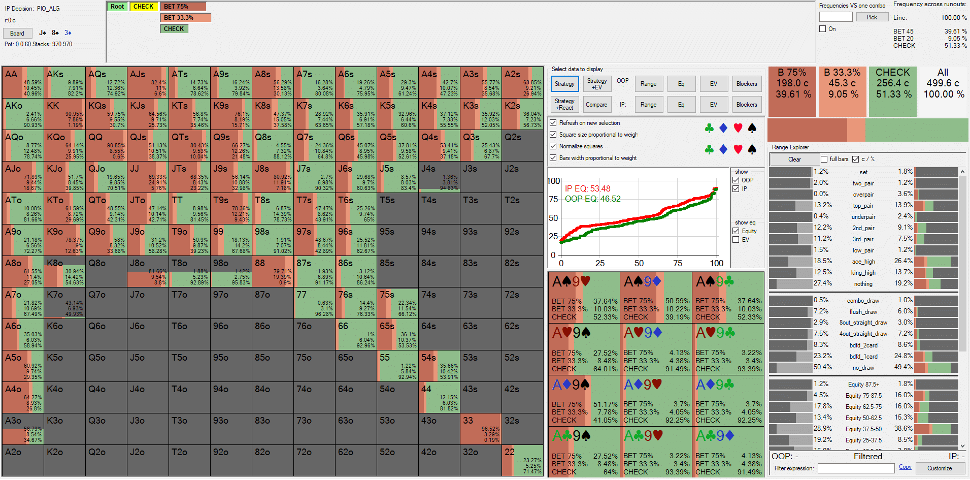Click the Copy link beside the filter expression
The image size is (970, 480).
point(905,467)
